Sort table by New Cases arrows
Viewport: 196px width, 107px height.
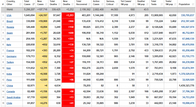[x=46, y=4]
